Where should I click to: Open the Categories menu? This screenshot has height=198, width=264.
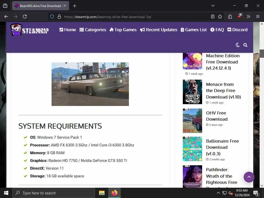click(93, 30)
